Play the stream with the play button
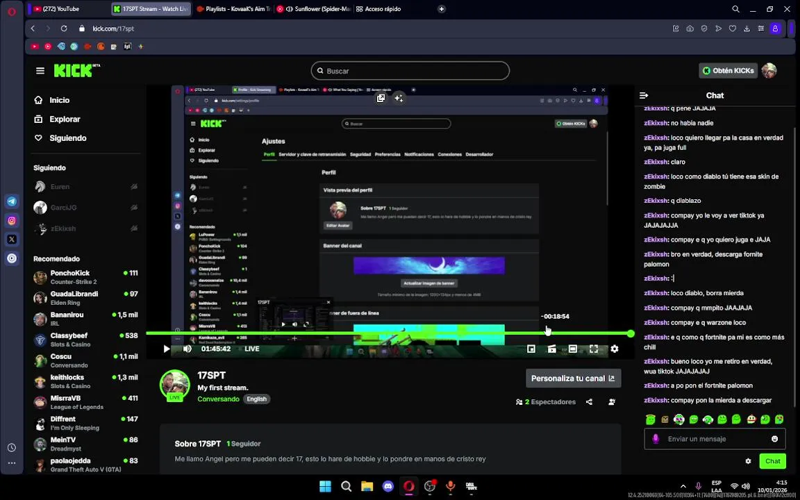This screenshot has width=800, height=500. [167, 349]
